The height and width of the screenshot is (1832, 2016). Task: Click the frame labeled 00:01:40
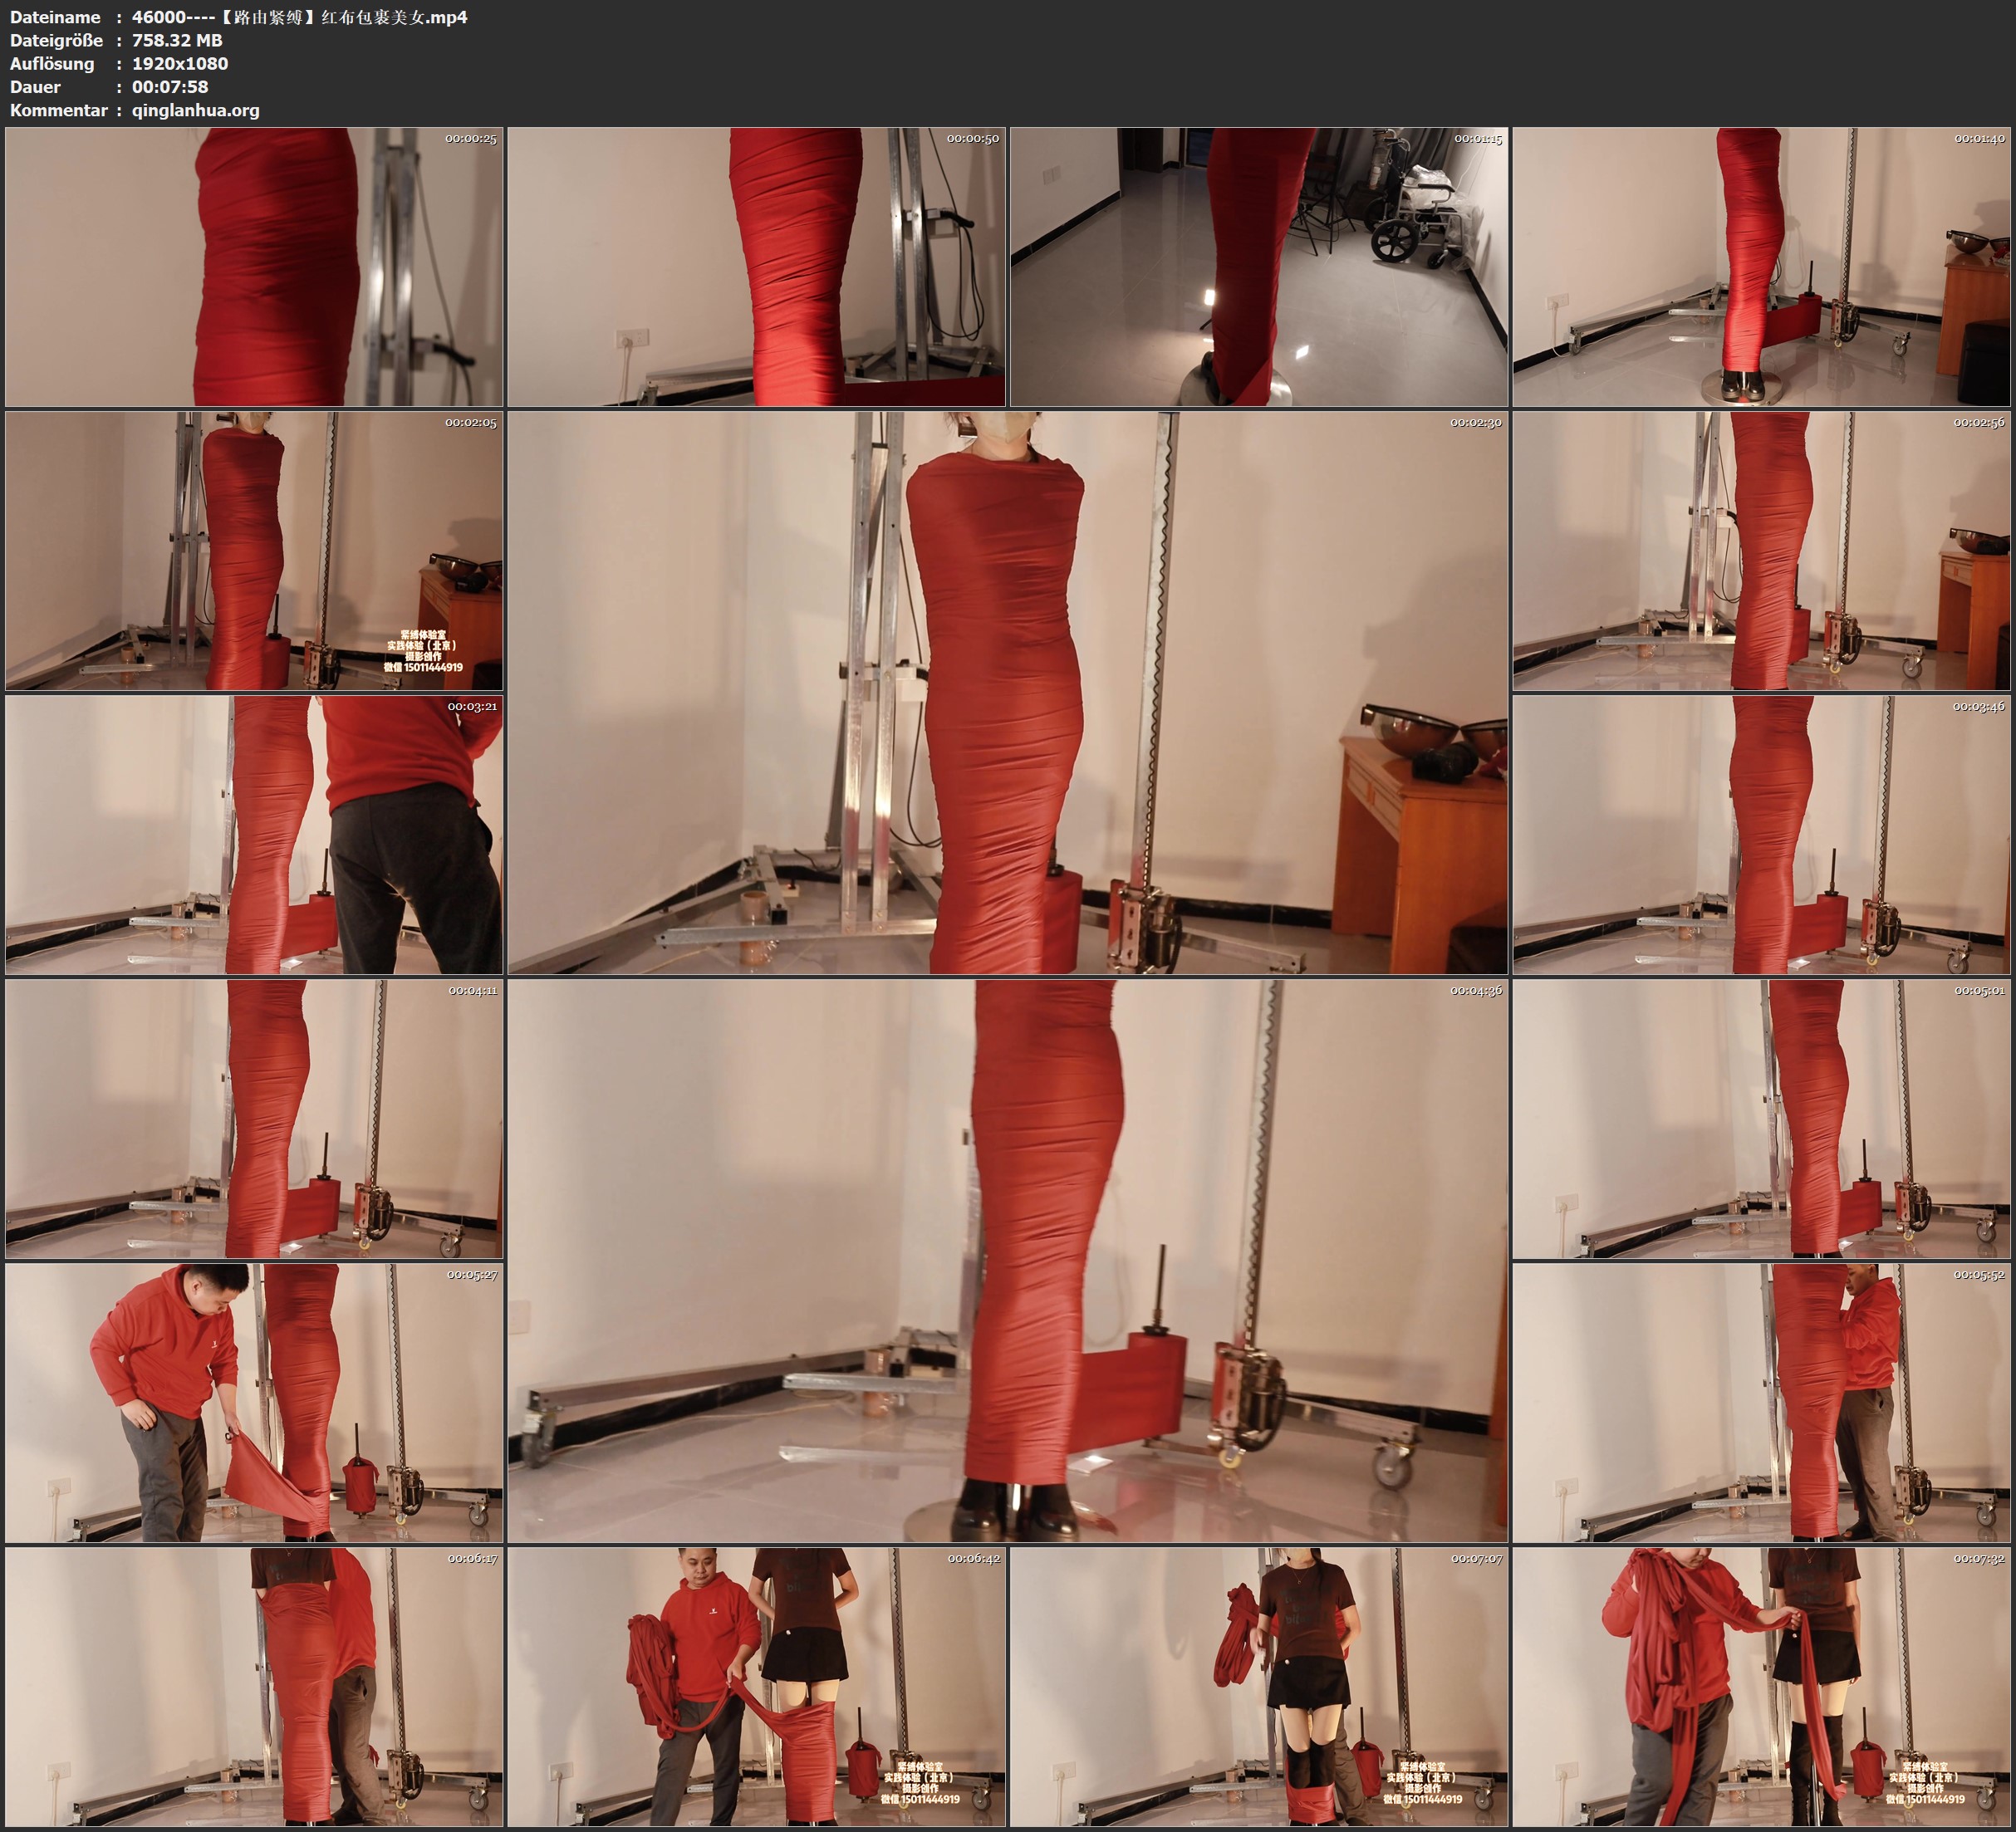point(1761,266)
